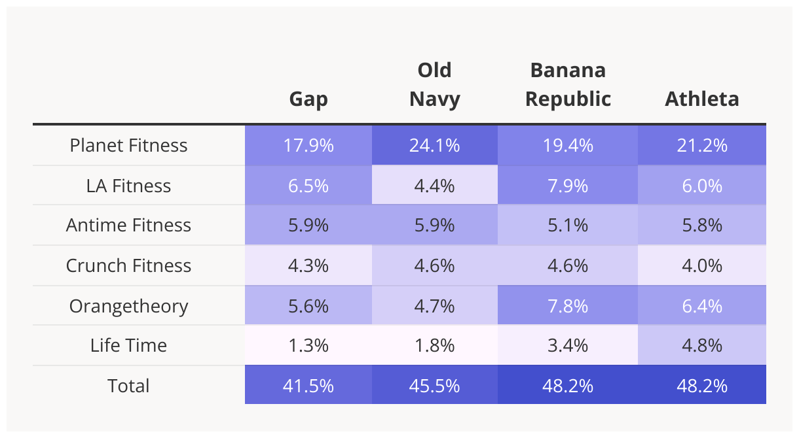Select the Athleta column header
The height and width of the screenshot is (438, 799).
click(702, 99)
